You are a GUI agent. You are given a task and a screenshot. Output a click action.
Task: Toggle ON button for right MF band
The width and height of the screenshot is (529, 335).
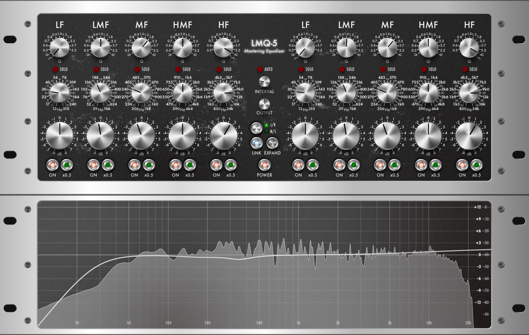pos(380,165)
